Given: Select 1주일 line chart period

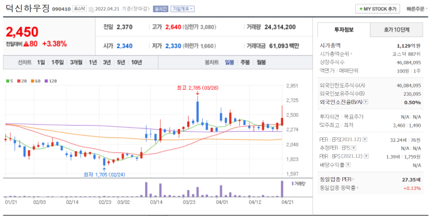Looking at the screenshot, I should [x=58, y=63].
